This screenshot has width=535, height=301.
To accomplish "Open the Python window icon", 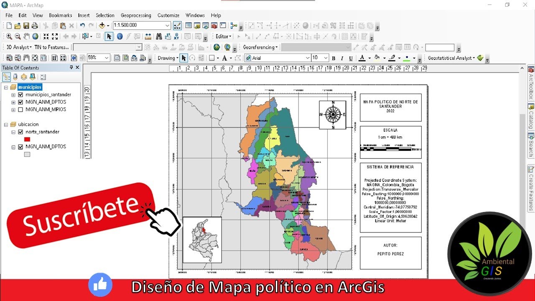I will coord(223,26).
